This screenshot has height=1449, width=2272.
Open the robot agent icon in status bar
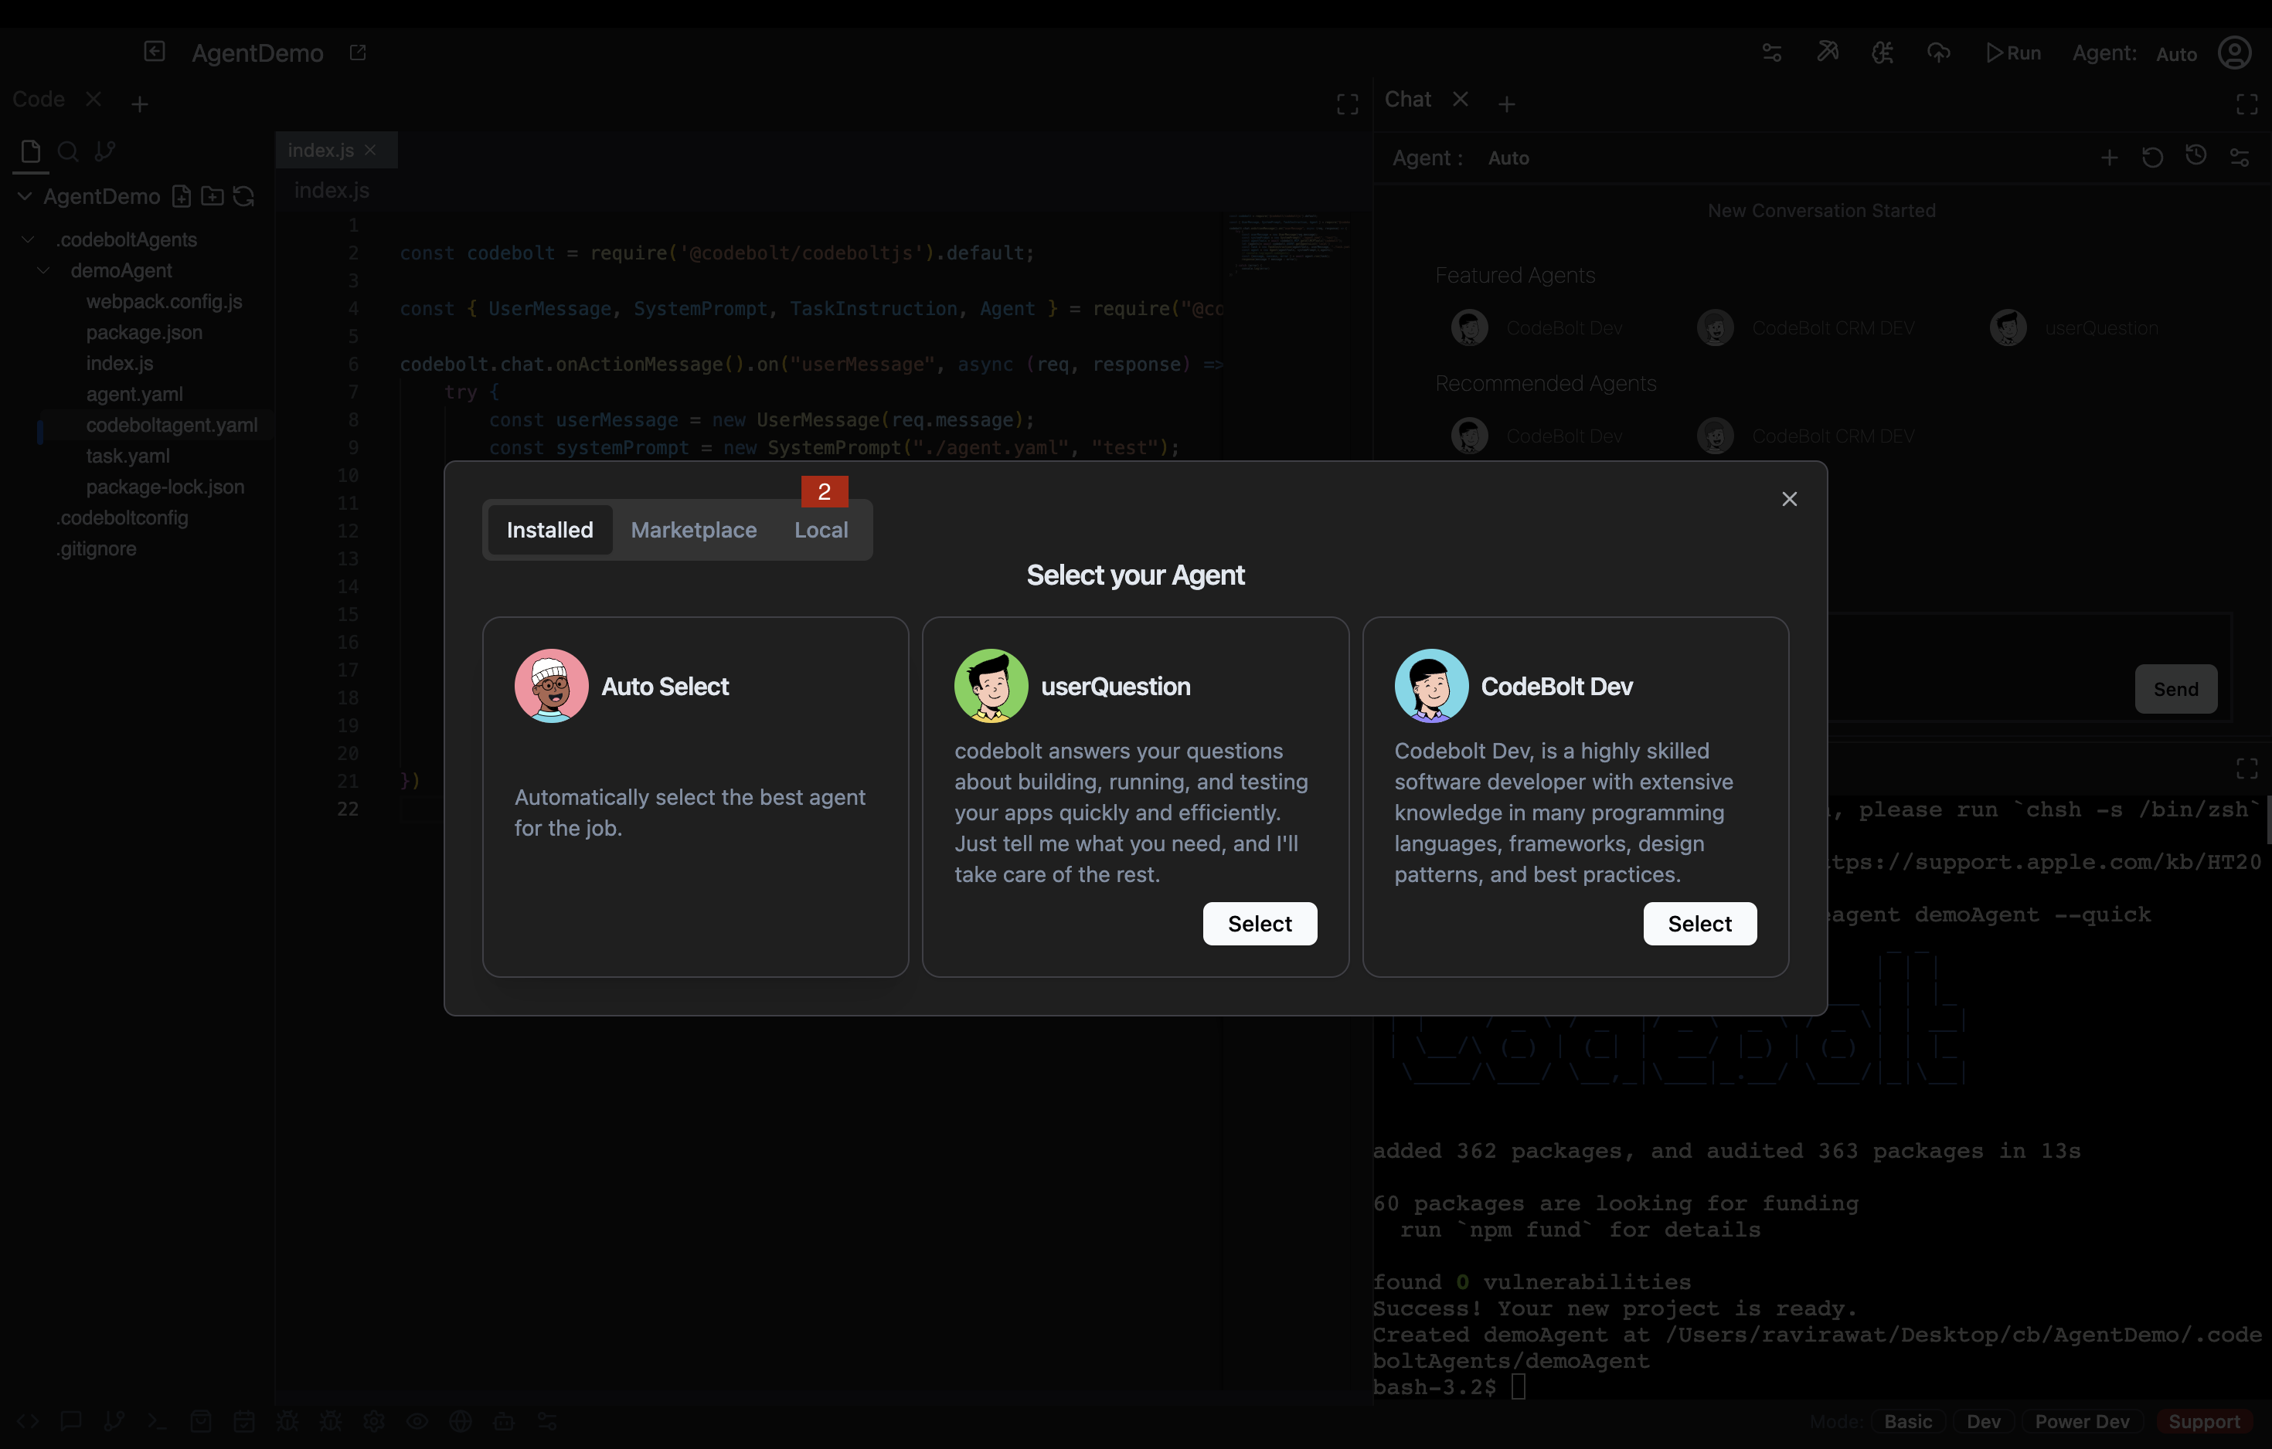504,1420
